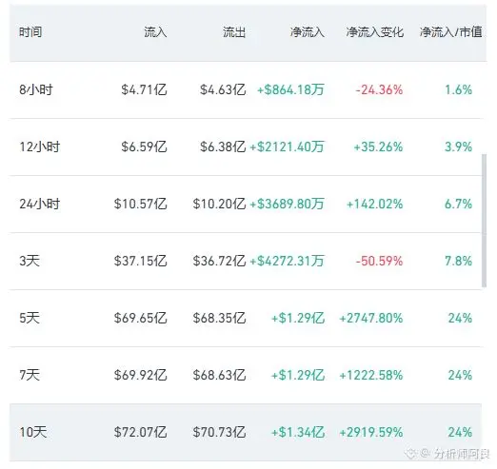Select the 5天 row label
Image resolution: width=497 pixels, height=469 pixels.
click(30, 318)
